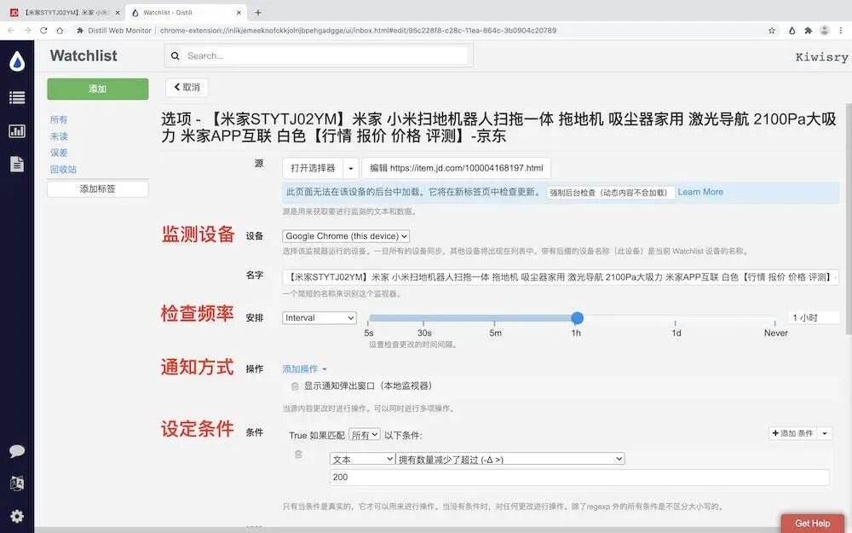Click the 1 小时 interval value field
The width and height of the screenshot is (852, 533).
(813, 317)
